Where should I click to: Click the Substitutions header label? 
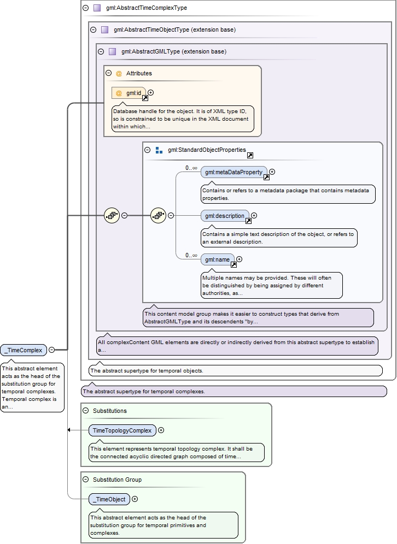coord(110,411)
